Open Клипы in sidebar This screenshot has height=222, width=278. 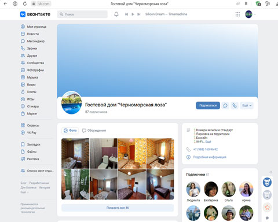(29, 92)
